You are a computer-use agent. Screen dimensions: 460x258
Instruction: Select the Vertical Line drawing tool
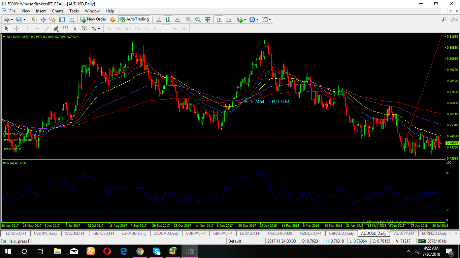click(x=28, y=29)
